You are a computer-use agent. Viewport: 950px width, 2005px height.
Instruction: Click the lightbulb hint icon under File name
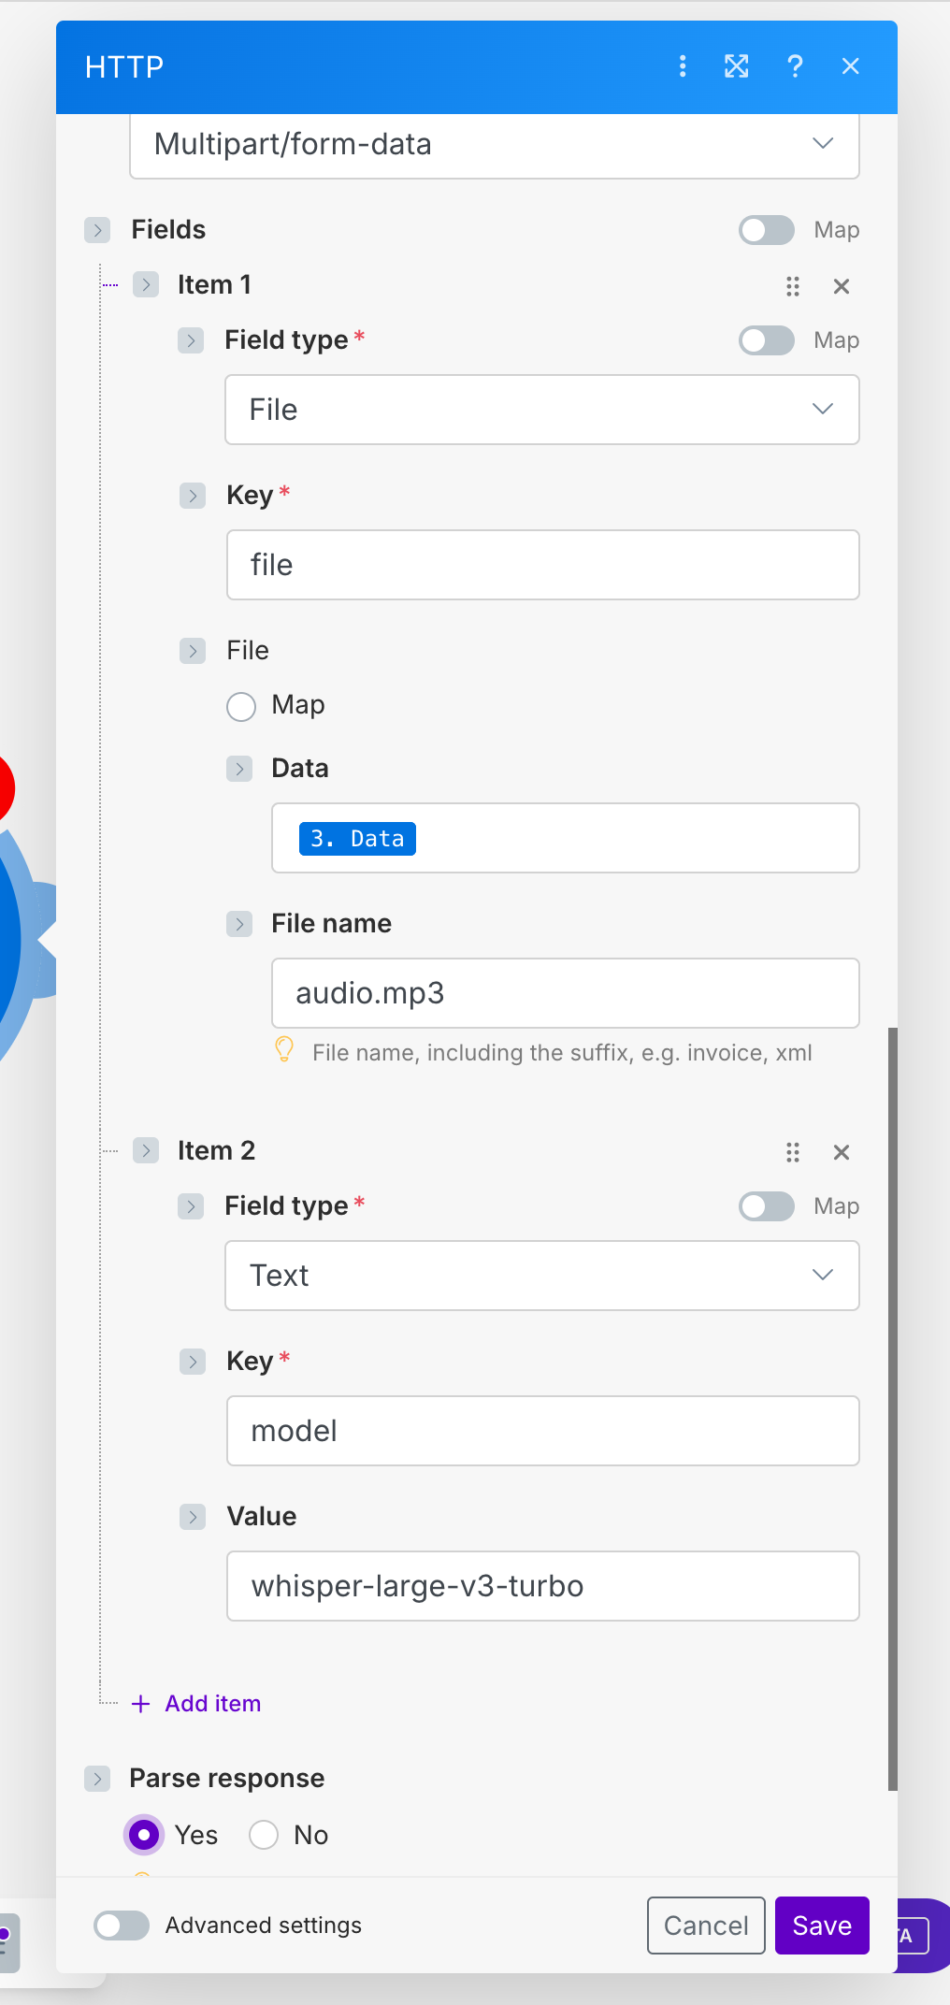click(x=284, y=1050)
